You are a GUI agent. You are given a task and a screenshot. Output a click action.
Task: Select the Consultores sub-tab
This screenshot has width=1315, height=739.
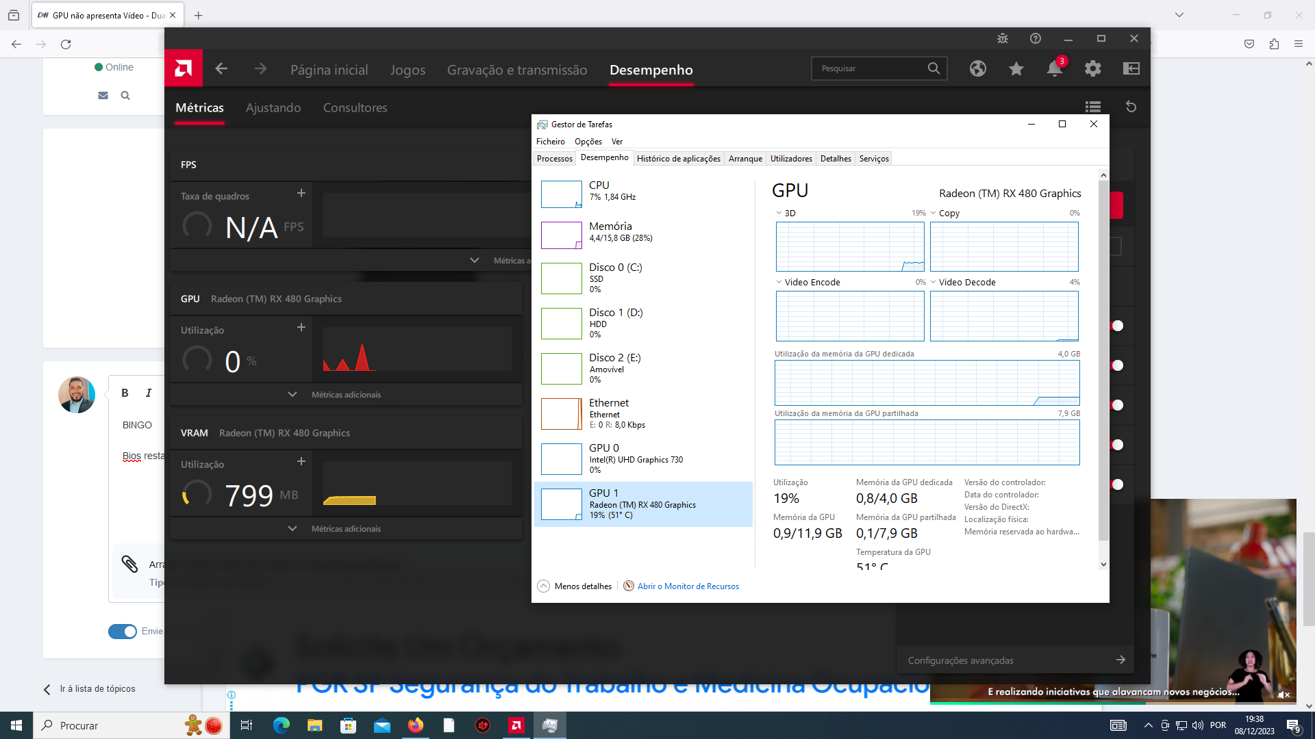(355, 107)
